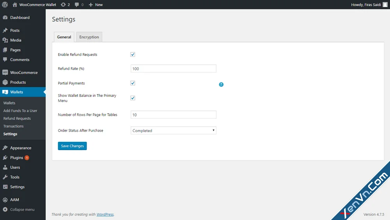Click the blue help question mark icon

(221, 84)
